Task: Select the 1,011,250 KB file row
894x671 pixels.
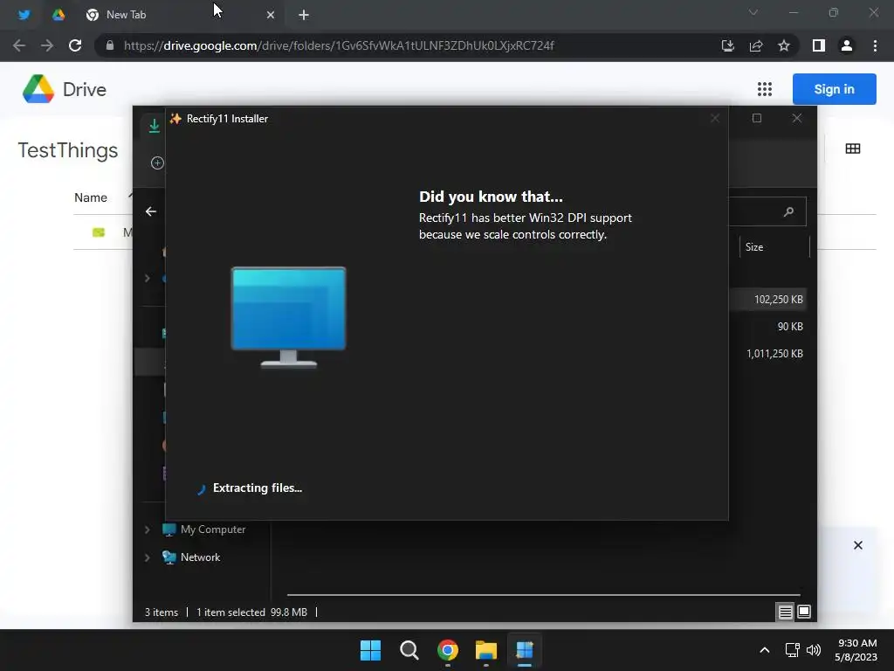Action: tap(774, 354)
